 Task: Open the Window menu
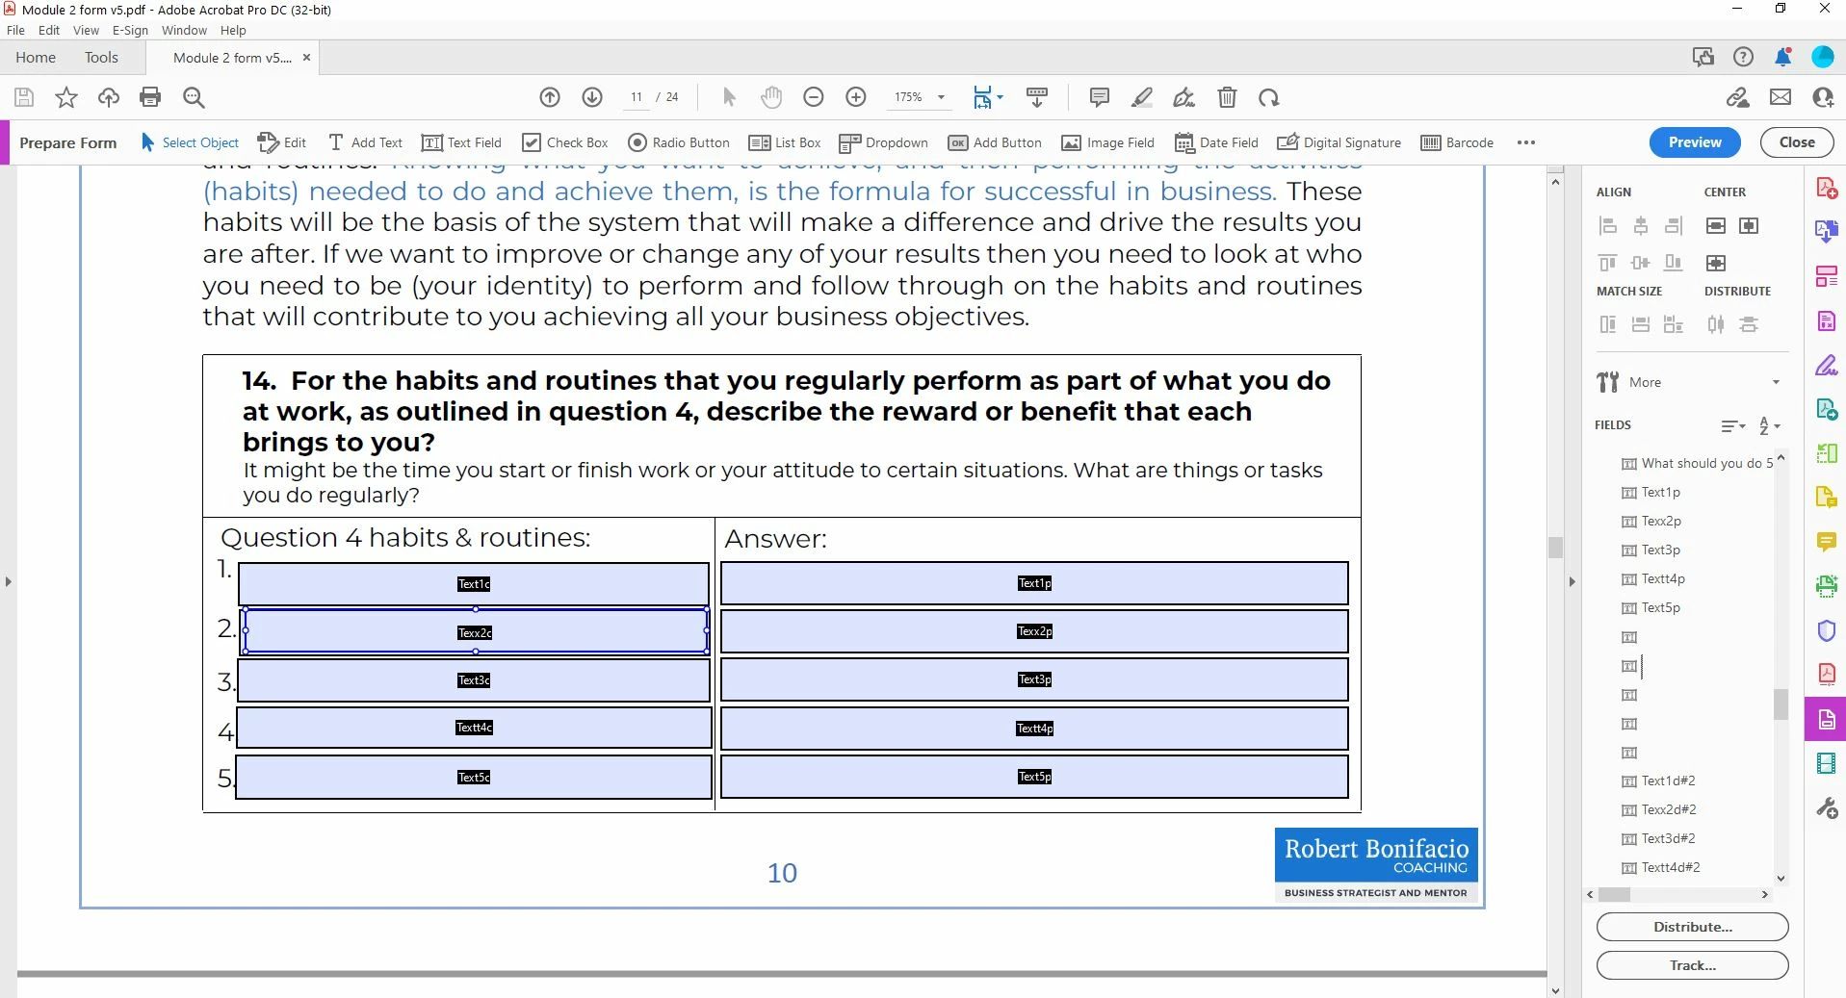click(184, 30)
